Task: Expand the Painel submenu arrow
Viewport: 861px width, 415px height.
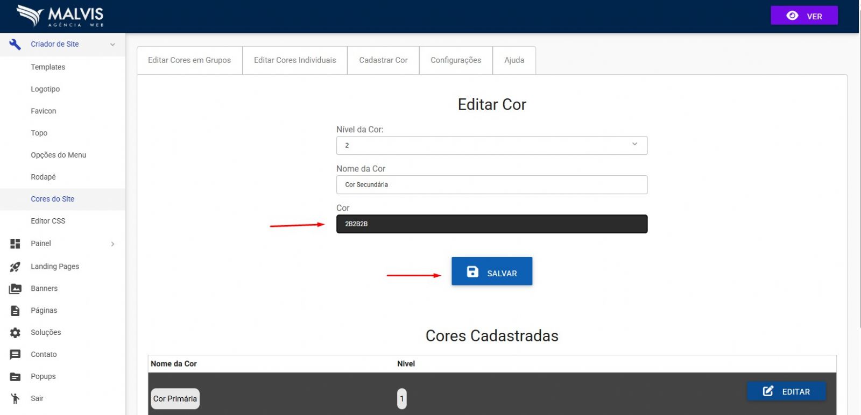Action: pos(112,244)
